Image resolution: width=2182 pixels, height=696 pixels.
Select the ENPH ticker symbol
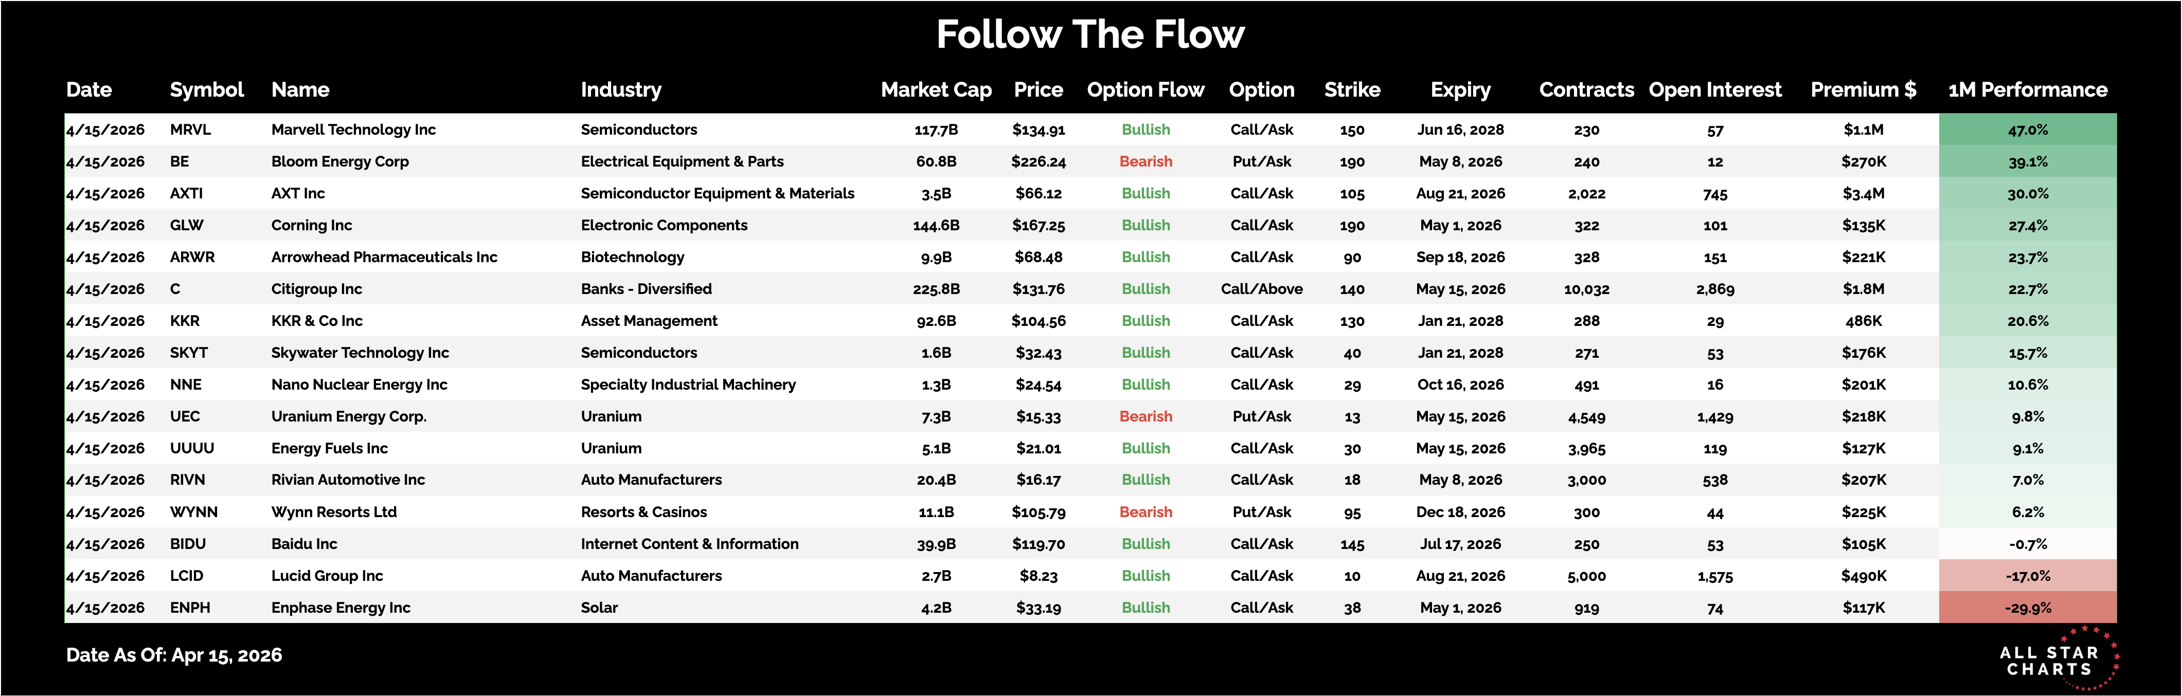pos(190,608)
